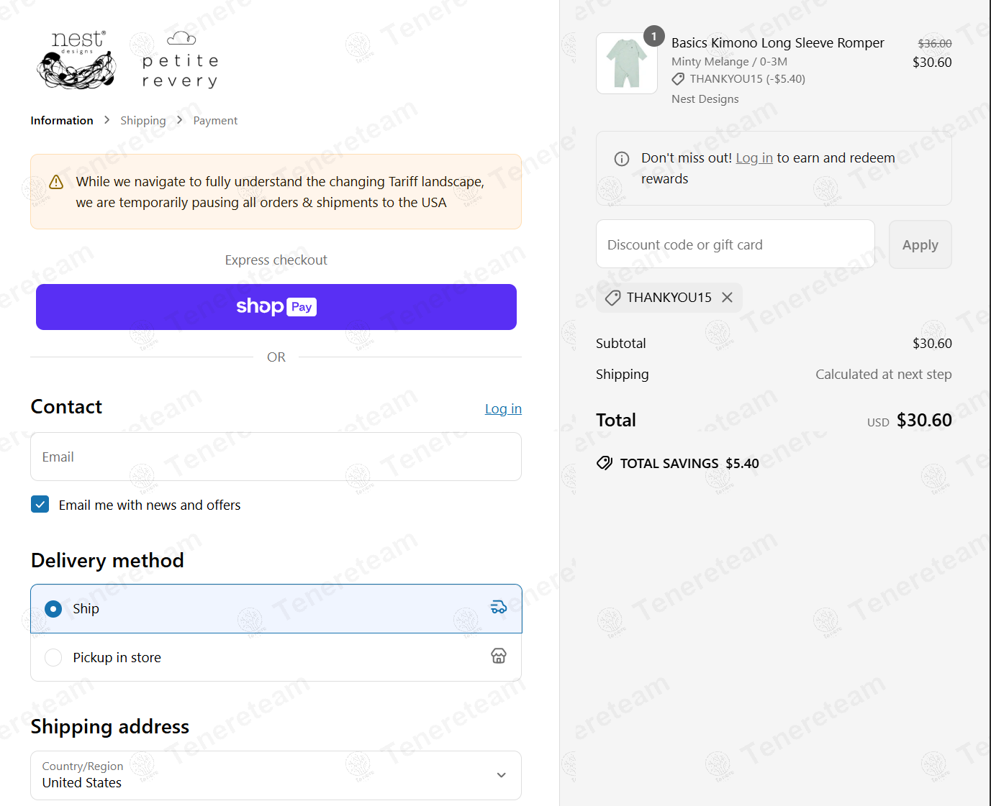The image size is (991, 806).
Task: Click the Nest Designs logo
Action: (x=76, y=60)
